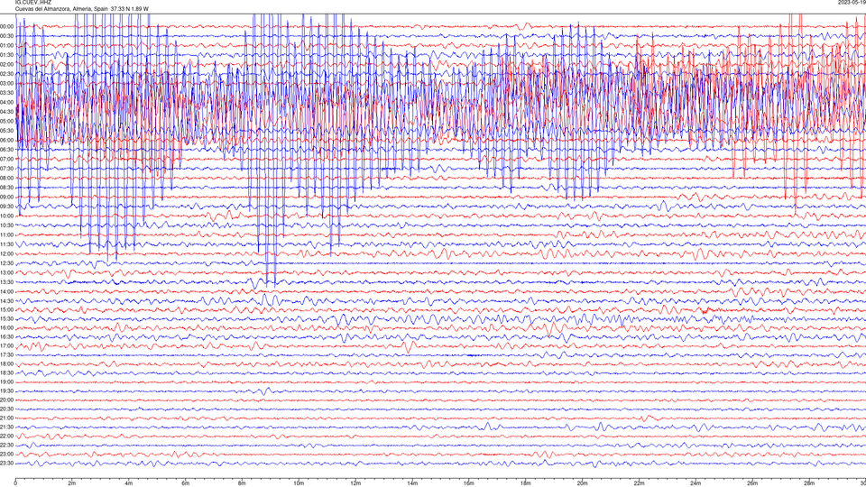Click the 20:30 time label
The height and width of the screenshot is (487, 866).
pos(6,409)
